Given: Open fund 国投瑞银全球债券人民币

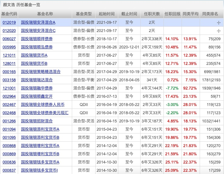Looking at the screenshot, I should (x=43, y=105).
